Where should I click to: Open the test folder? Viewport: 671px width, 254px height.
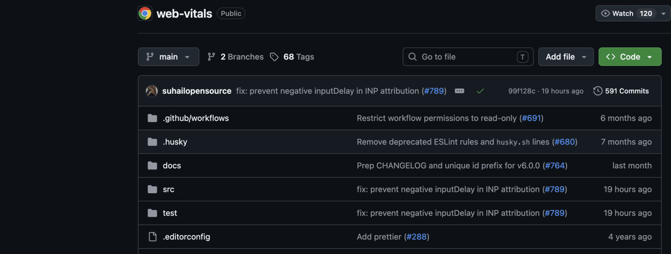(170, 213)
